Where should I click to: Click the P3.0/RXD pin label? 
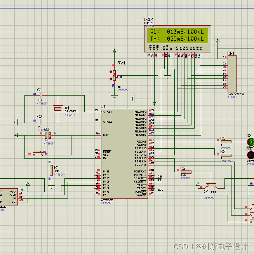[140, 172]
